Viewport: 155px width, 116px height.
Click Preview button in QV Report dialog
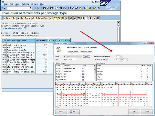tap(61, 112)
